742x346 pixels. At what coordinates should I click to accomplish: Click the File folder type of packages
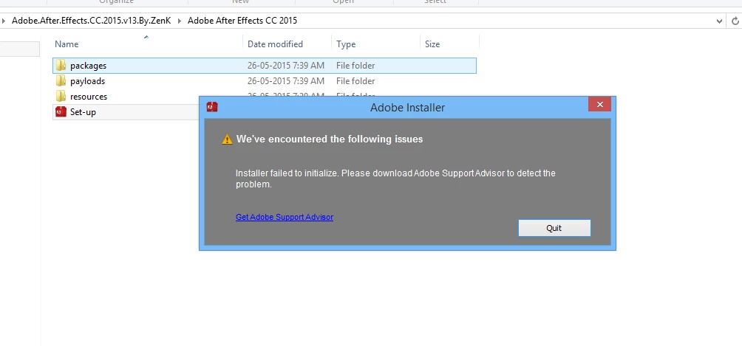355,66
